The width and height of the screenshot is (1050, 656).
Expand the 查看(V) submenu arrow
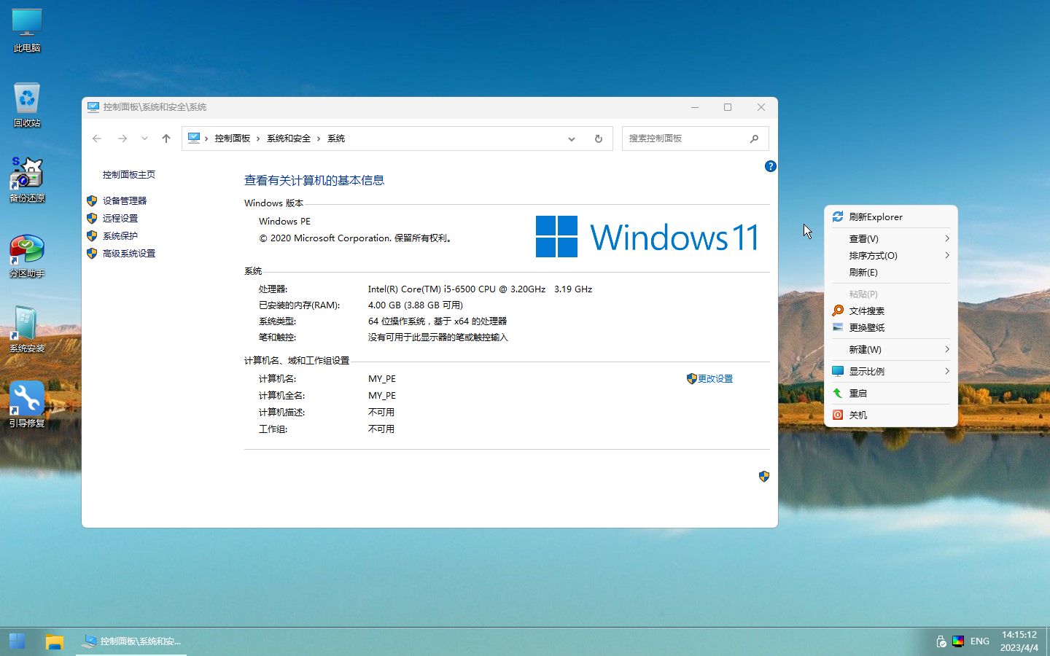tap(947, 238)
